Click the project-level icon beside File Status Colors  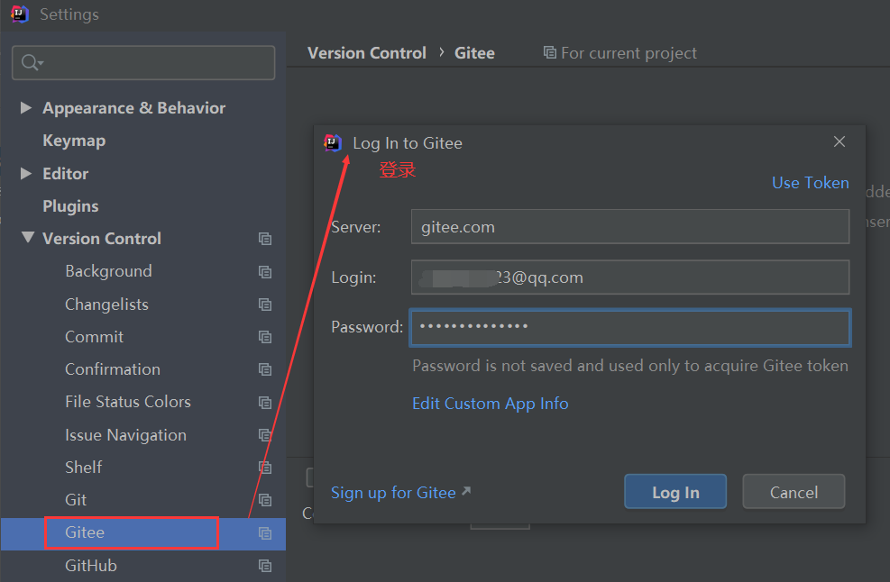click(265, 402)
